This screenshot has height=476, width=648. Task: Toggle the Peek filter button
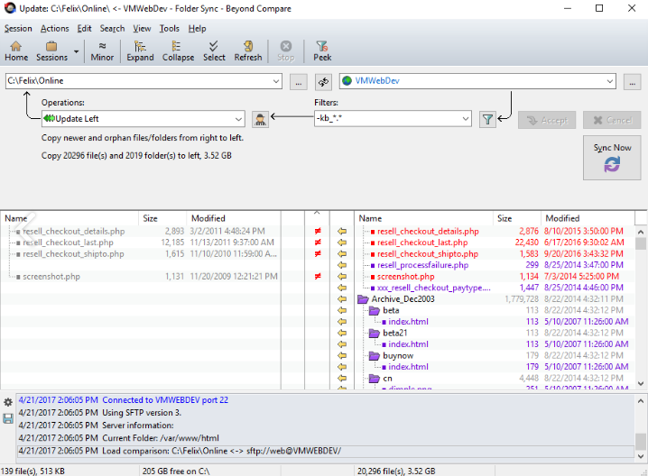coord(322,51)
